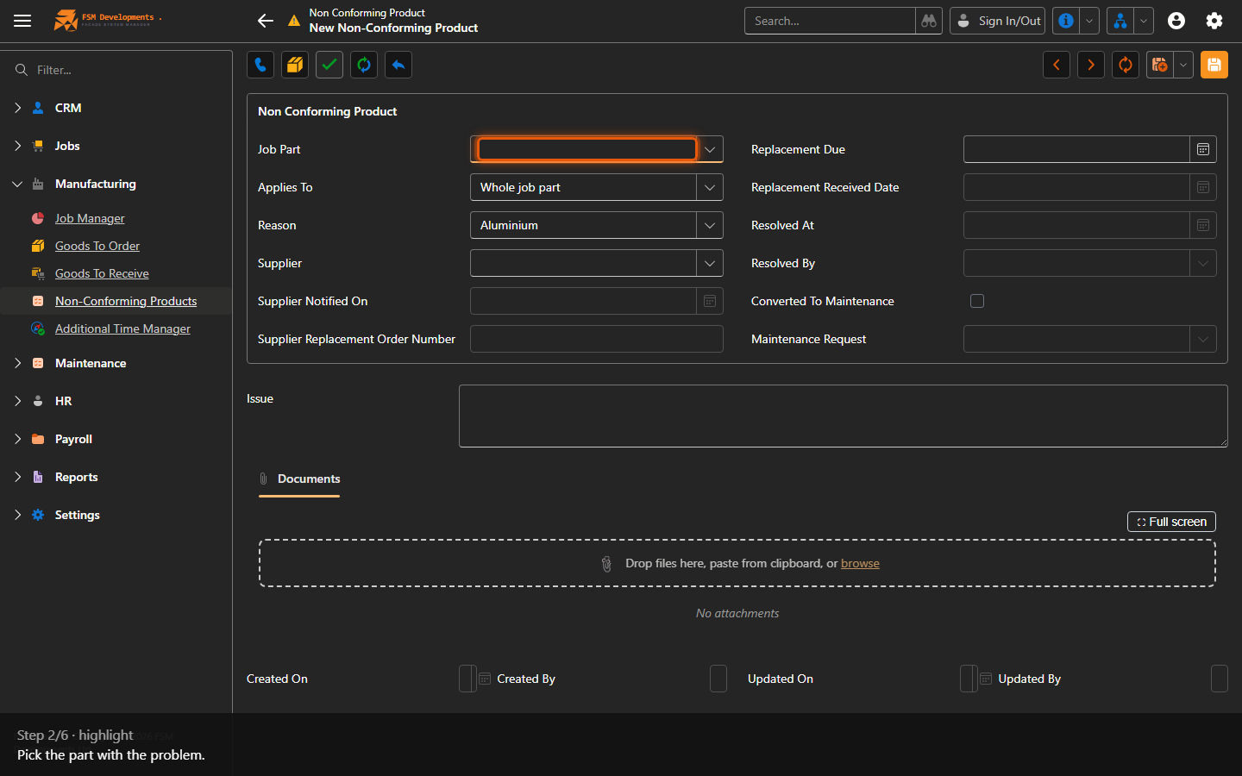
Task: Click the browse link for attachments
Action: tap(860, 563)
